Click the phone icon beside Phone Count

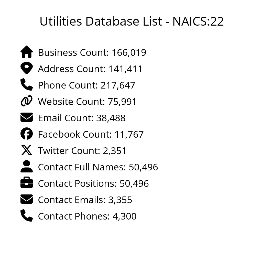[x=27, y=85]
